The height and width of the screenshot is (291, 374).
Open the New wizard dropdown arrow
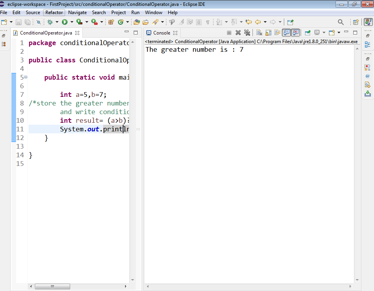(11, 22)
